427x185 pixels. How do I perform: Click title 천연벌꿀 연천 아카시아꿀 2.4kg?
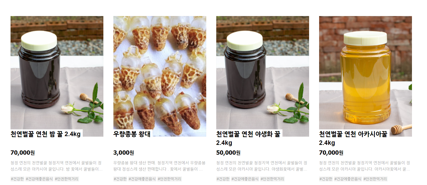coord(353,138)
